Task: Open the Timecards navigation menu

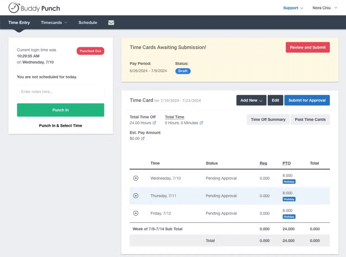Action: (54, 23)
